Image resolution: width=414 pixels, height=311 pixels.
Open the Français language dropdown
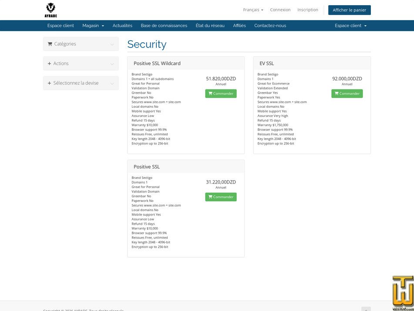253,10
